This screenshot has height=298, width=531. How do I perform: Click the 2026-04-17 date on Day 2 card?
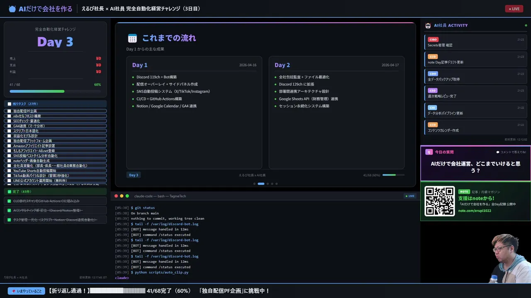390,65
